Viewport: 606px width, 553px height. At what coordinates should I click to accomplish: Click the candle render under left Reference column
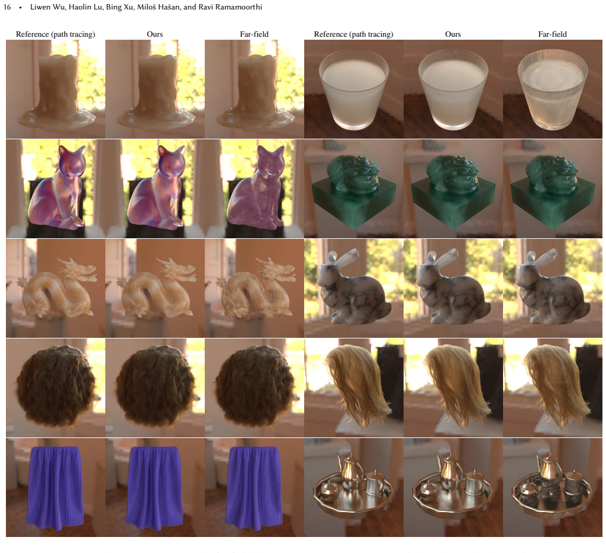(55, 89)
